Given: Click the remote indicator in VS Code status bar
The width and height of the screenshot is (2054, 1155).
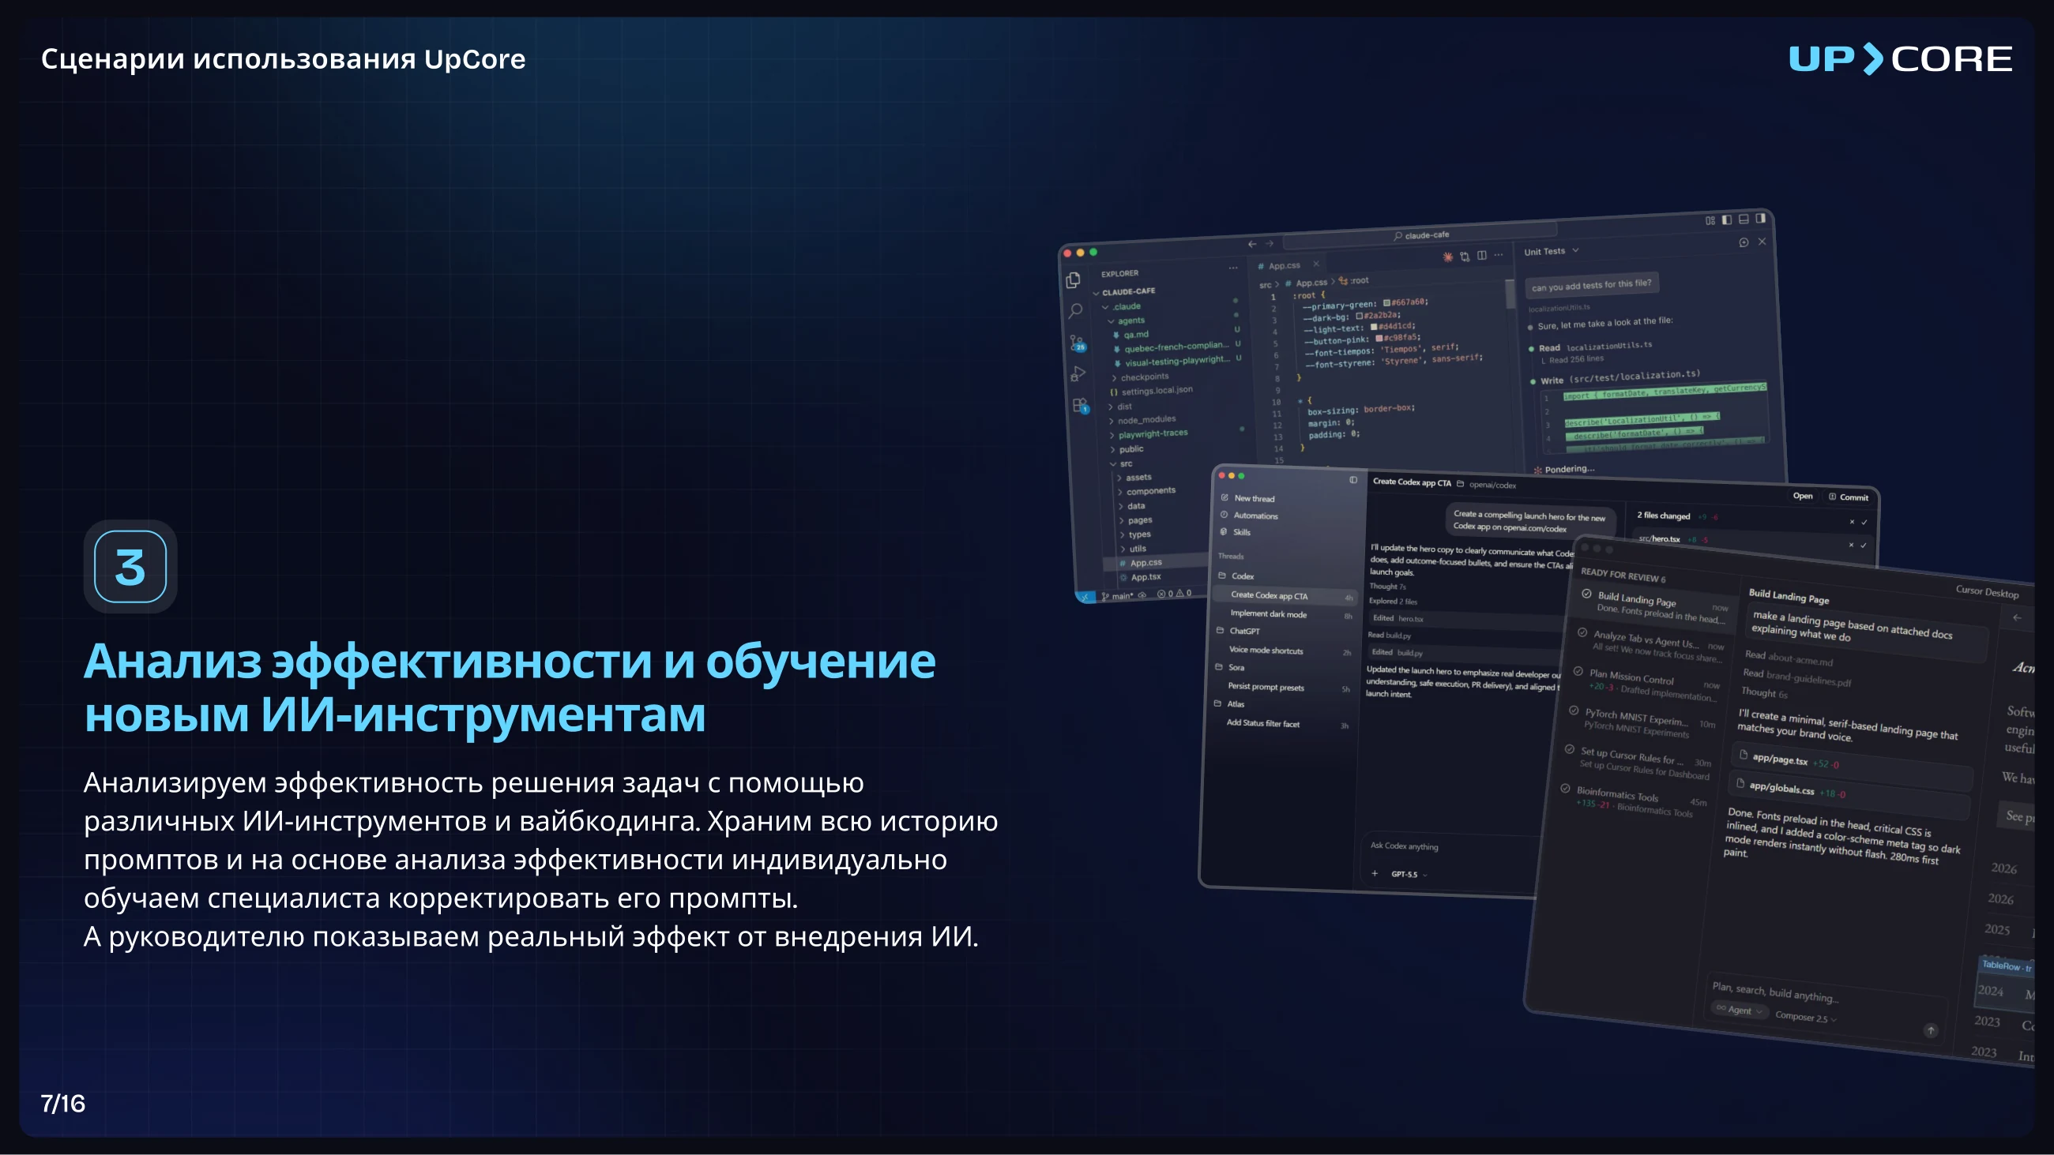Looking at the screenshot, I should (1085, 596).
